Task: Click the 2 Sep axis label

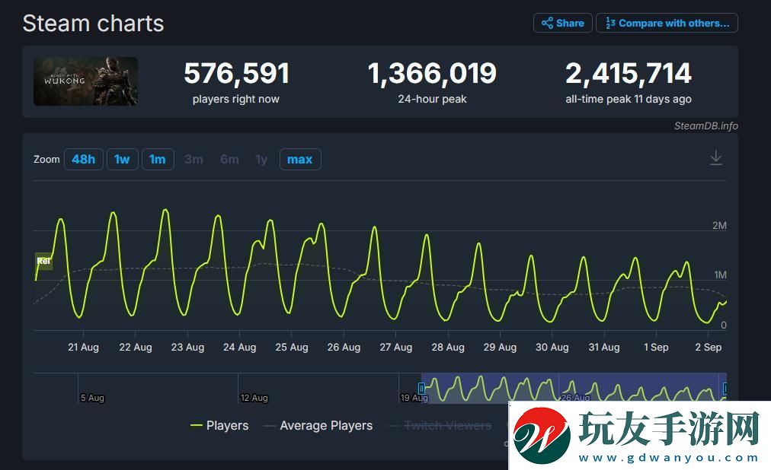Action: 708,348
